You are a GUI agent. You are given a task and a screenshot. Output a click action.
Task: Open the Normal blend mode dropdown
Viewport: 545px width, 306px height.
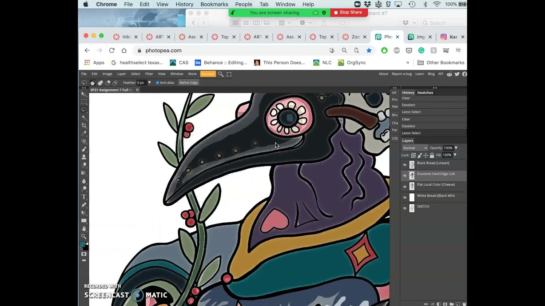(415, 148)
